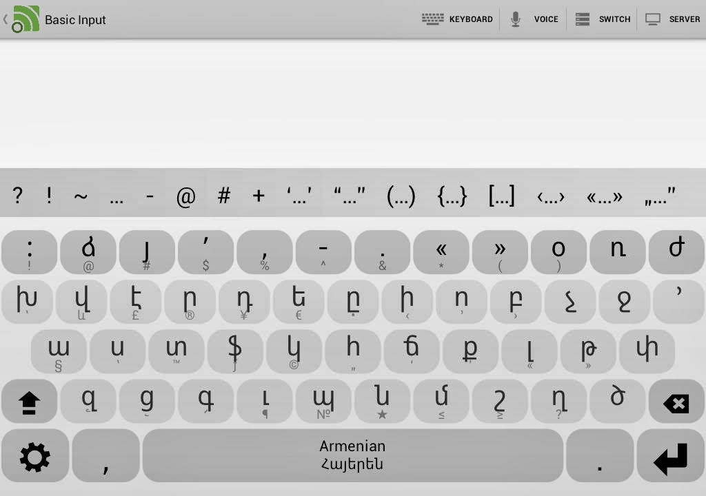The image size is (706, 496).
Task: Tap the enter return arrow key
Action: coord(671,455)
